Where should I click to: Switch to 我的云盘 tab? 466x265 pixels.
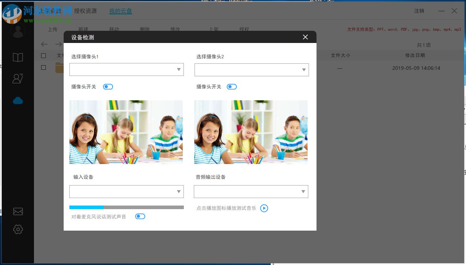pyautogui.click(x=121, y=11)
